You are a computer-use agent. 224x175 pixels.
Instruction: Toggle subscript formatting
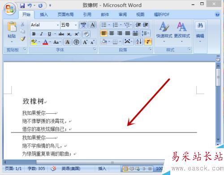tap(69, 34)
